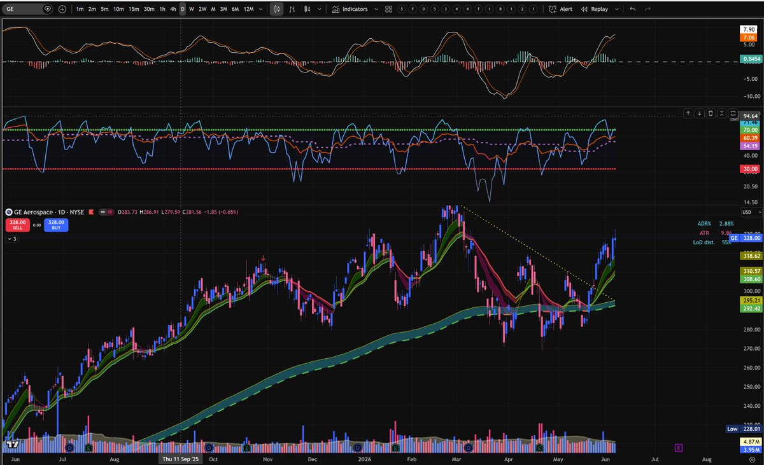Image resolution: width=764 pixels, height=465 pixels.
Task: Click the blue BUY 328.00 button
Action: tap(56, 225)
